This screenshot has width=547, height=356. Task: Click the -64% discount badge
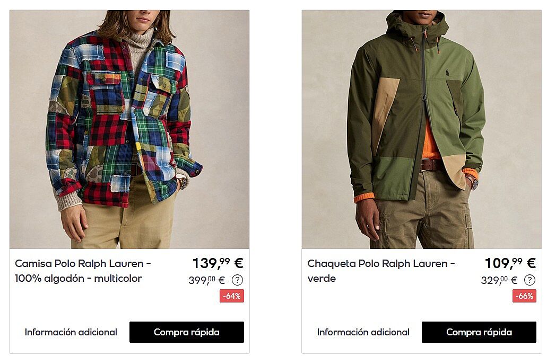coord(232,296)
